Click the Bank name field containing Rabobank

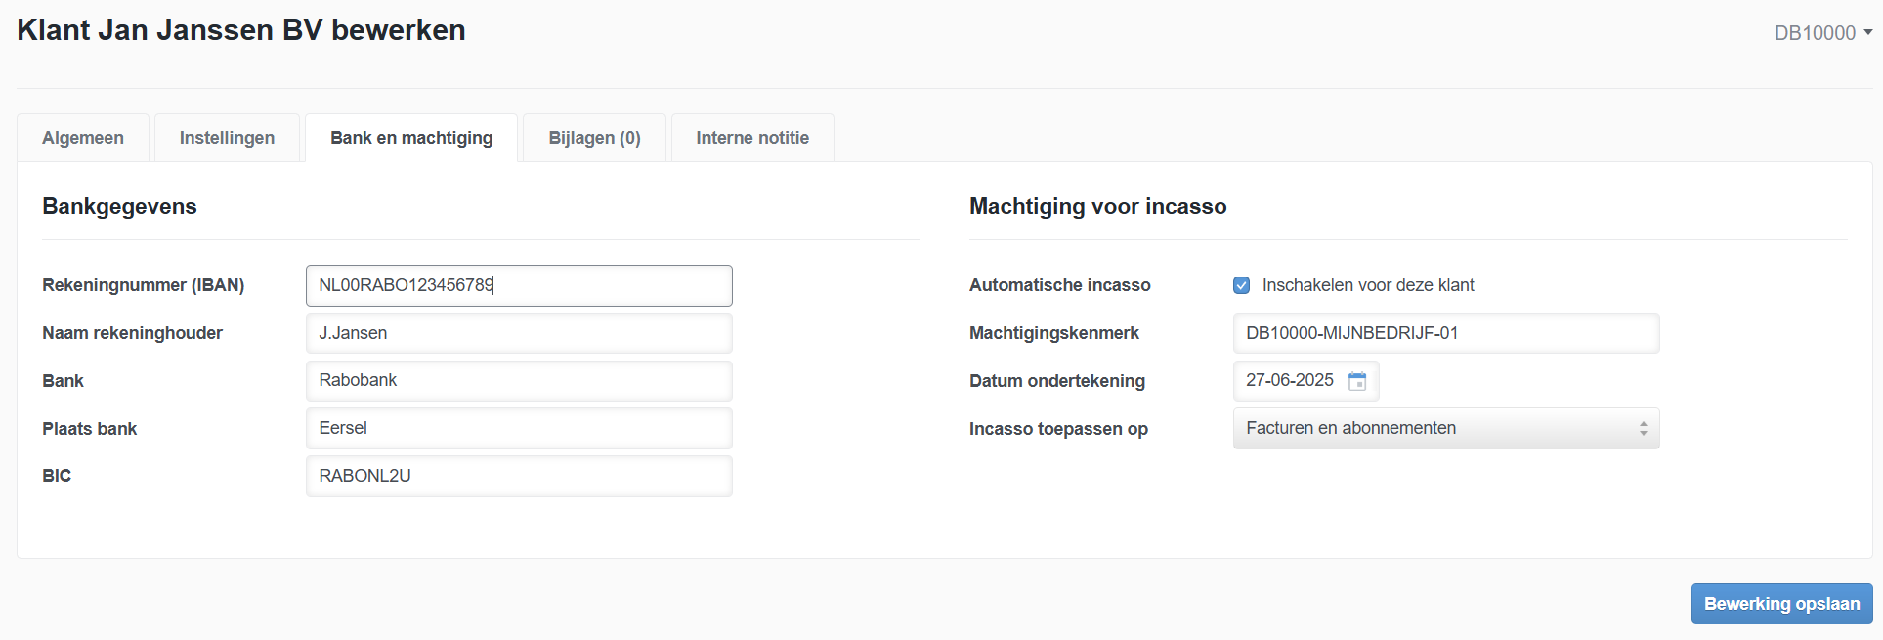(x=519, y=381)
